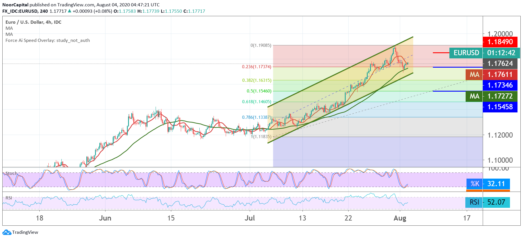Click the NoorCapital publisher name
The height and width of the screenshot is (239, 523).
[15, 5]
